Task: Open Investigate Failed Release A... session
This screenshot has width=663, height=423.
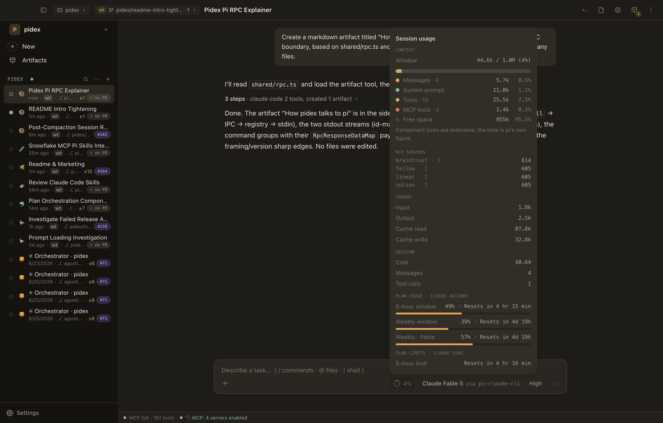Action: [59, 223]
